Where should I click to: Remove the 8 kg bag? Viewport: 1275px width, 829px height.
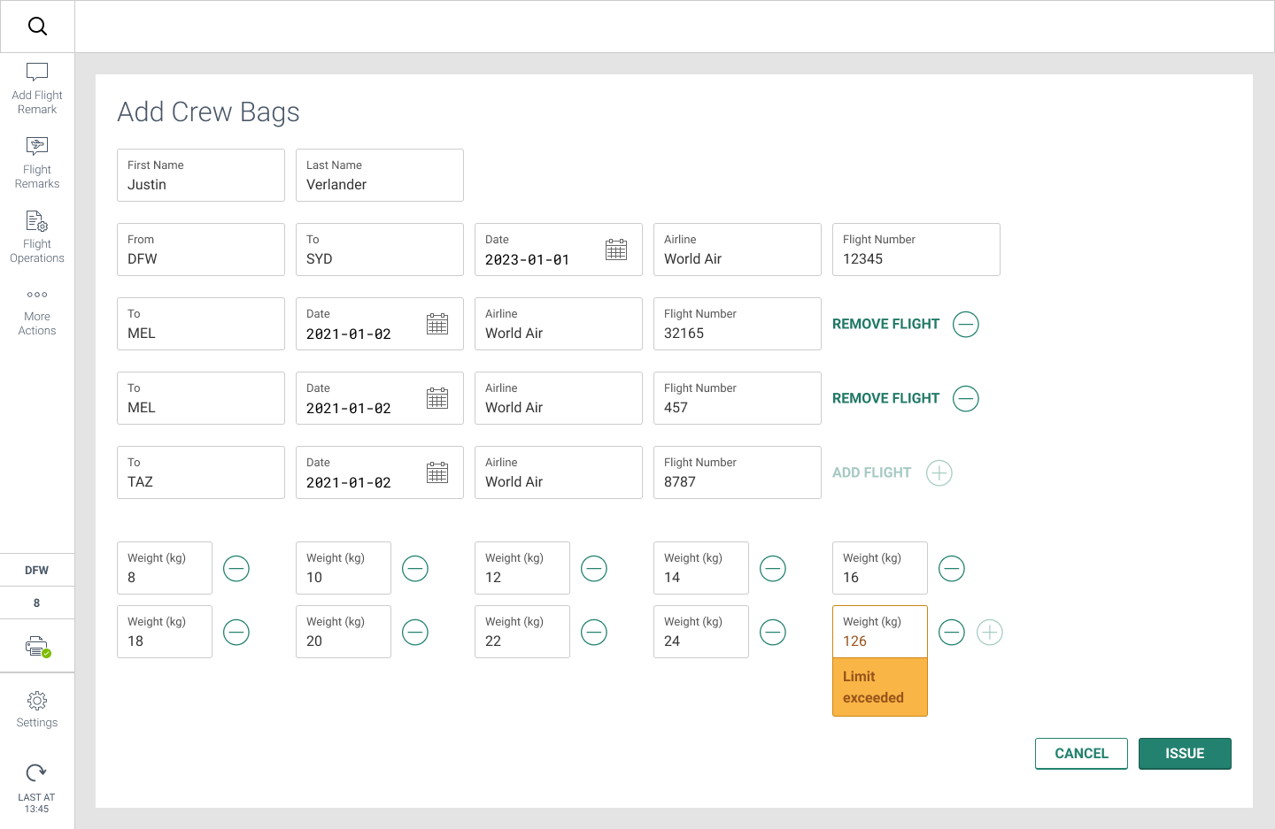(236, 569)
